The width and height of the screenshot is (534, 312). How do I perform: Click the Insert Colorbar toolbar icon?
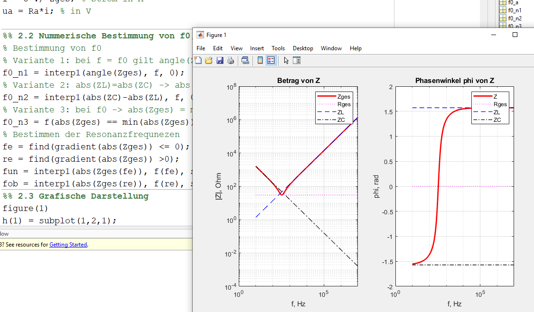(x=260, y=60)
